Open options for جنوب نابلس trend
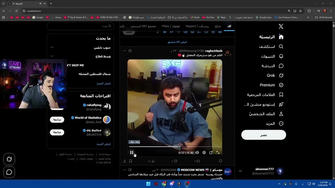The image size is (335, 188). [x=52, y=47]
